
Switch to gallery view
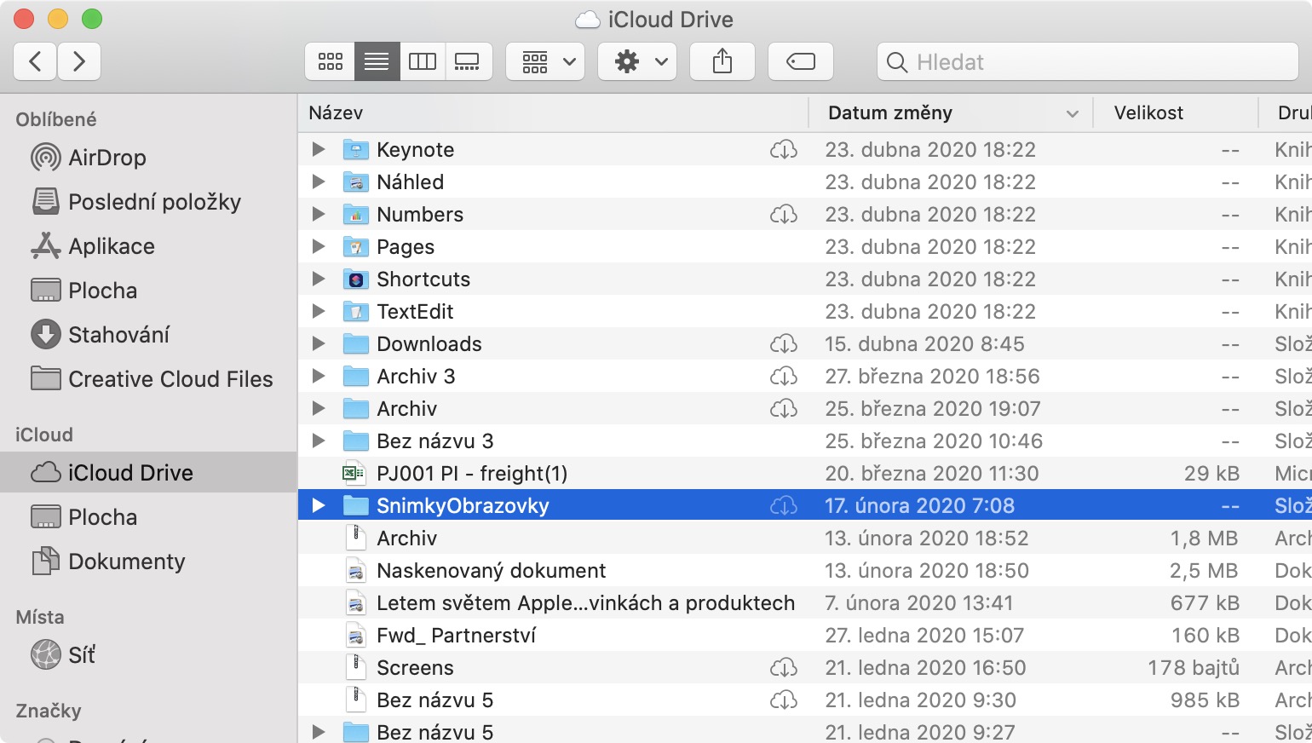click(x=468, y=61)
